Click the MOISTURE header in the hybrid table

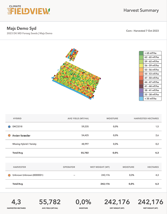click(112, 118)
